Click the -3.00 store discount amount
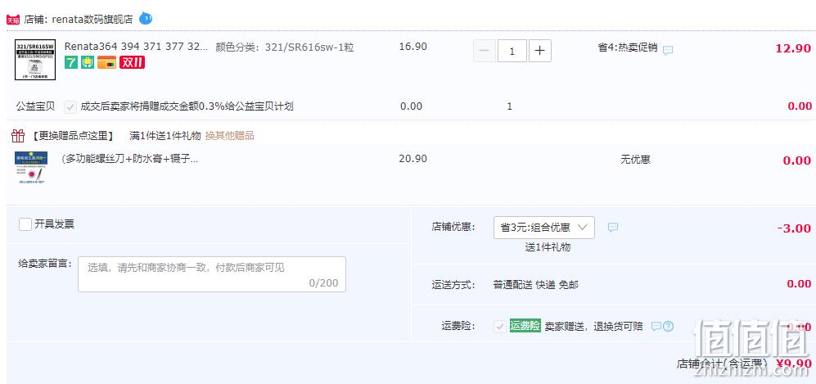 tap(794, 228)
